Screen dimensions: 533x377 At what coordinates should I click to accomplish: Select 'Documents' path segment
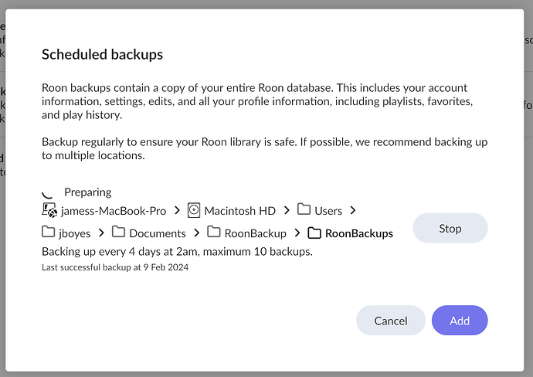click(x=158, y=233)
